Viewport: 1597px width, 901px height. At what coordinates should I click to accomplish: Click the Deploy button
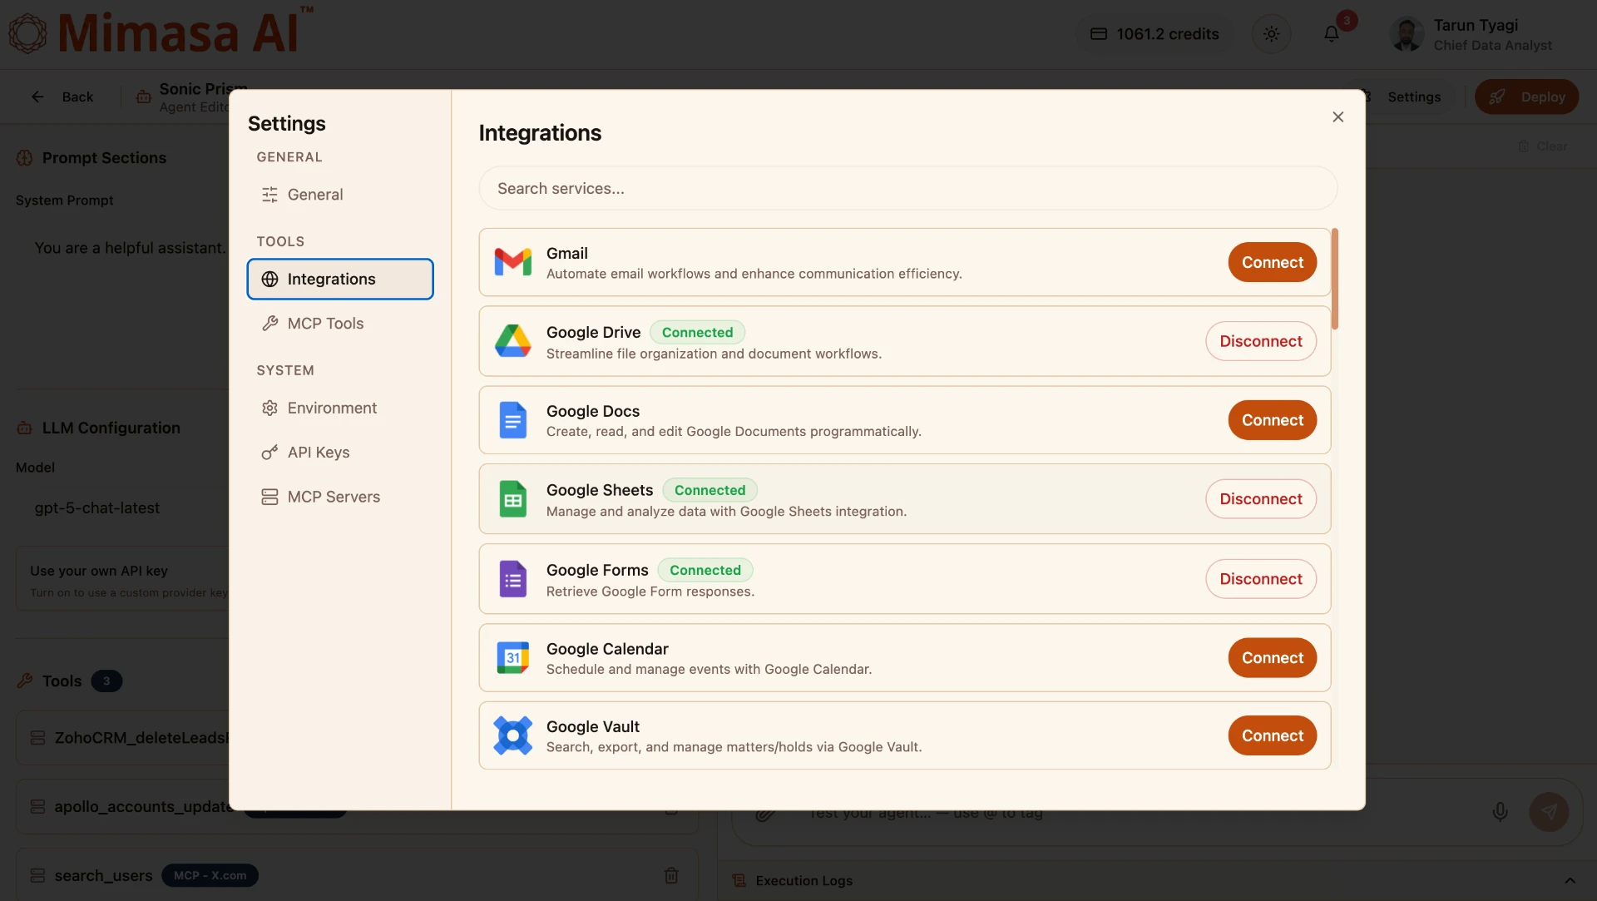tap(1526, 97)
